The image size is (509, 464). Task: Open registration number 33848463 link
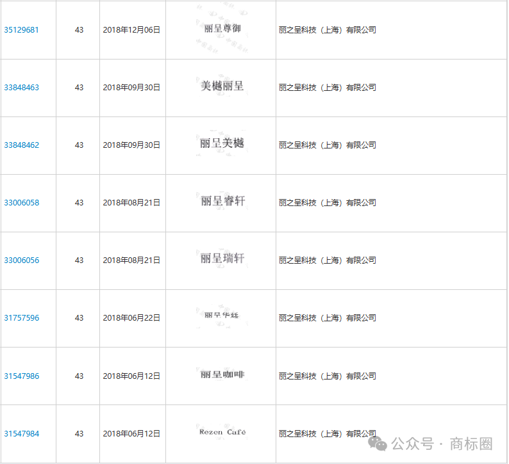(21, 88)
